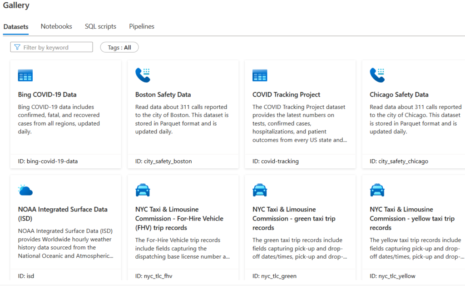Click the green taxi records description
The height and width of the screenshot is (289, 465).
(x=300, y=248)
